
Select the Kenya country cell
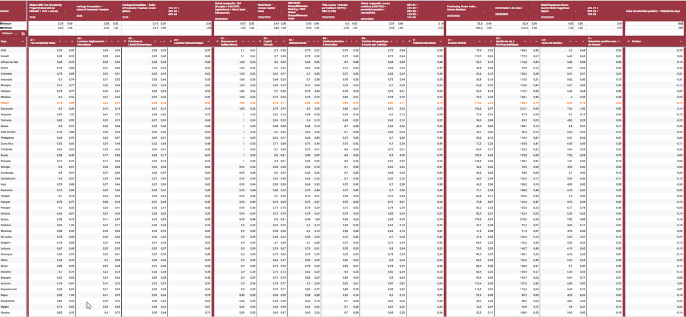(x=13, y=67)
